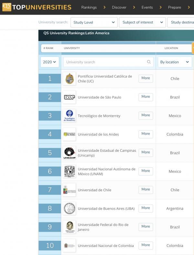The width and height of the screenshot is (194, 255).
Task: Open Universidad Nacional de Colombia link
Action: [x=106, y=246]
